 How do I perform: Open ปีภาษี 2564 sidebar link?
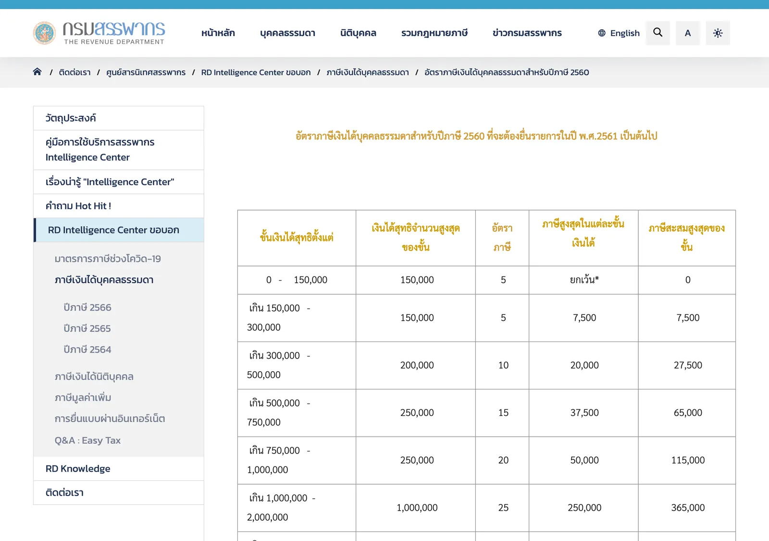(87, 350)
